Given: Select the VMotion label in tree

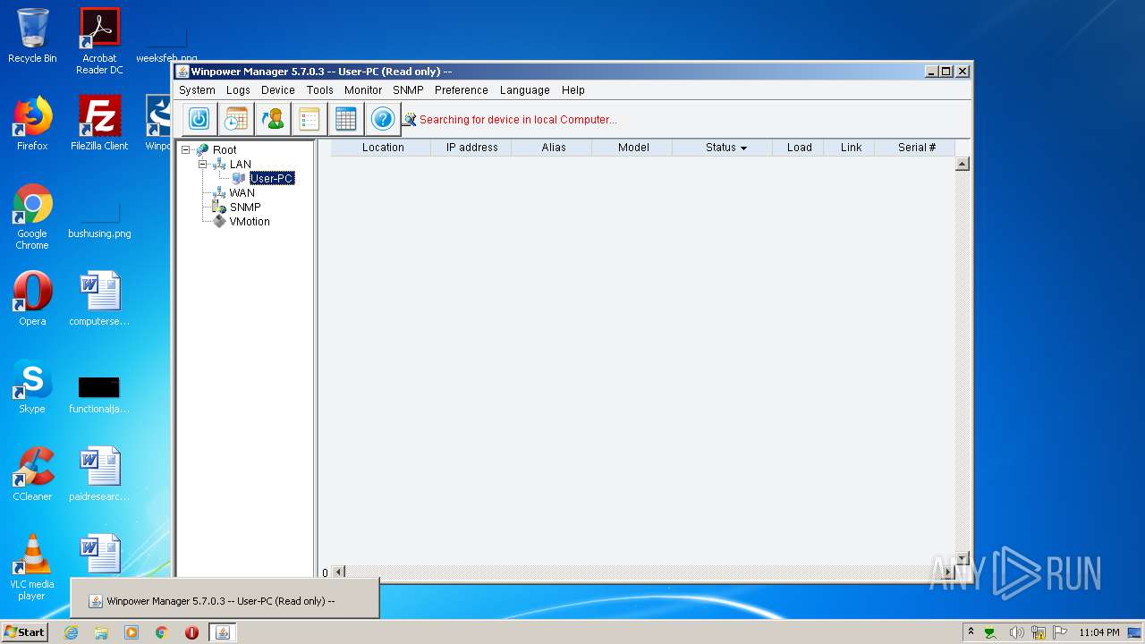Looking at the screenshot, I should (x=250, y=221).
